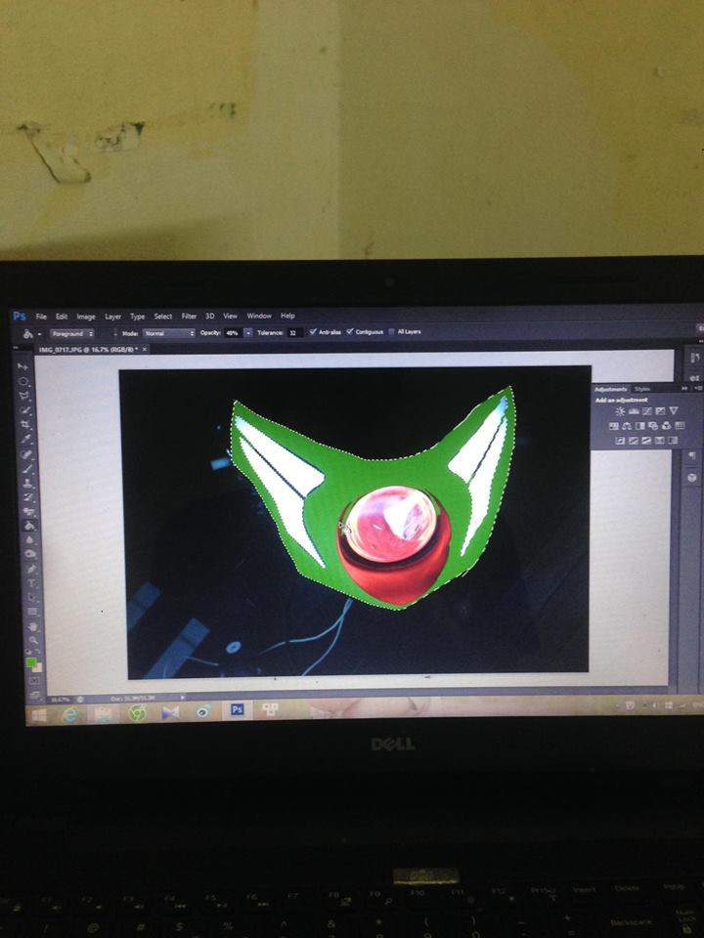Open Internet Explorer from the taskbar
This screenshot has height=938, width=704.
[x=70, y=714]
